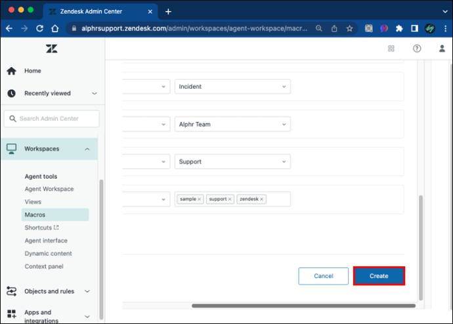Click the site lock icon in address bar

tap(74, 28)
